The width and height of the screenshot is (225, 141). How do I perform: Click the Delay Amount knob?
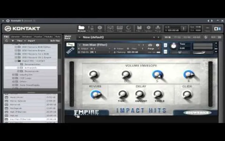point(139,94)
